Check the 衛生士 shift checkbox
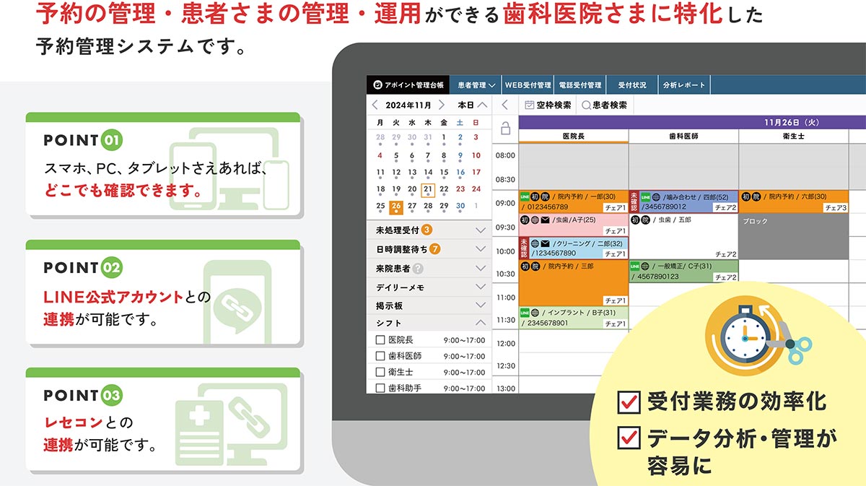This screenshot has width=866, height=486. coord(380,372)
